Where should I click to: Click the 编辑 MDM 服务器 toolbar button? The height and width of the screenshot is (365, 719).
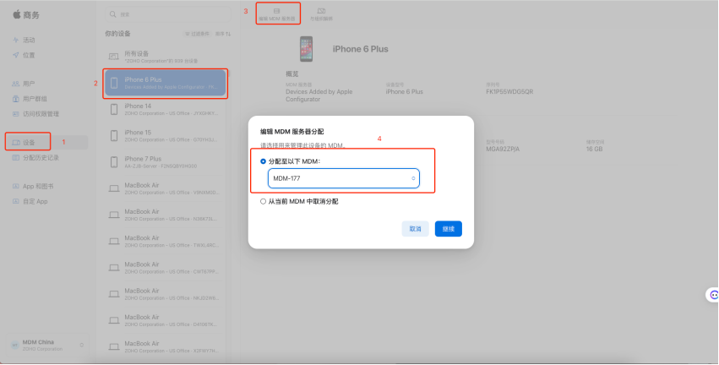277,14
